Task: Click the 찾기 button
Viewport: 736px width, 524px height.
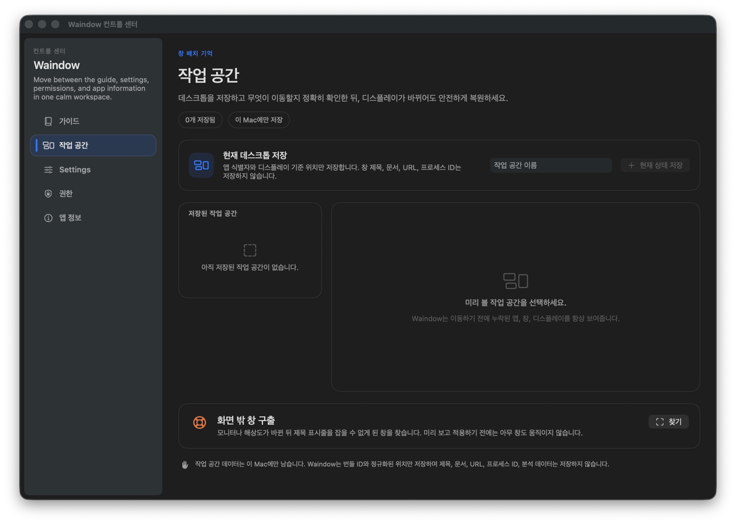Action: click(x=668, y=422)
